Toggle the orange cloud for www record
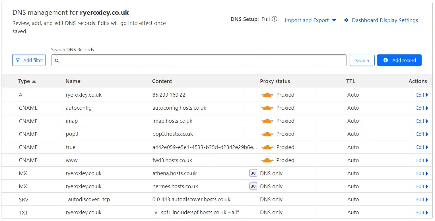The image size is (435, 221). pos(267,160)
